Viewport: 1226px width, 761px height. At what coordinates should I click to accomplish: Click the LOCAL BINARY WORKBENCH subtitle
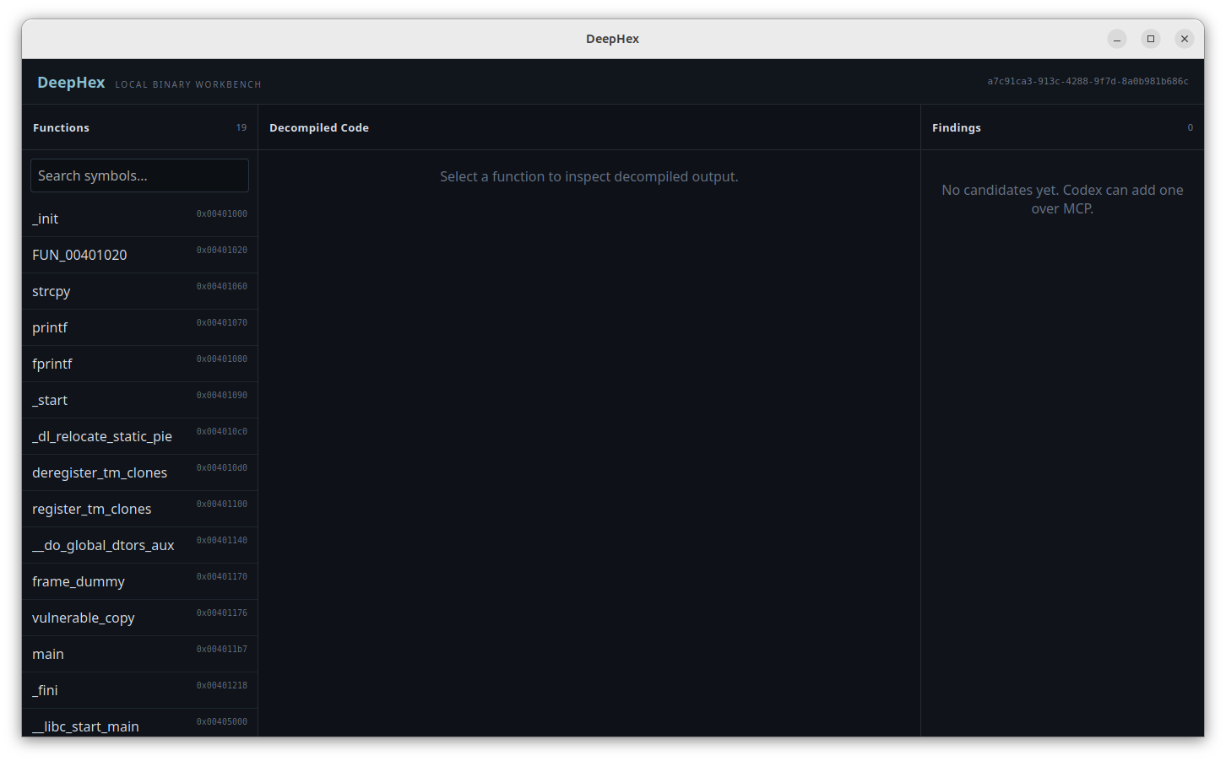point(188,84)
